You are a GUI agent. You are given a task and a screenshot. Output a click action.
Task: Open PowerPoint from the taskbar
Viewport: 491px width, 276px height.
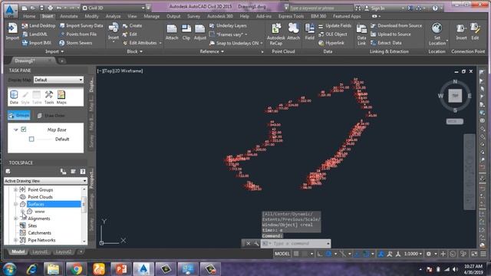tap(121, 269)
